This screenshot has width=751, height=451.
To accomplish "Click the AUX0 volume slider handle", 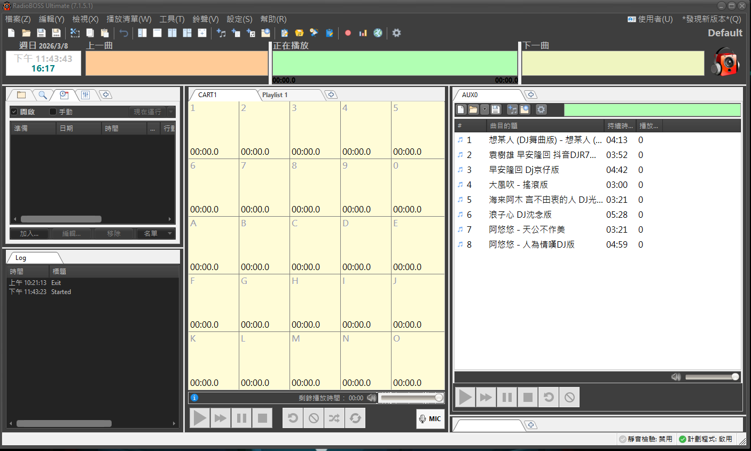I will pos(736,377).
